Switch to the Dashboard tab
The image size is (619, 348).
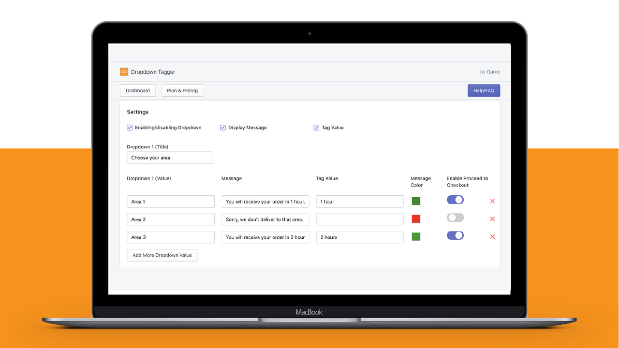pos(137,90)
